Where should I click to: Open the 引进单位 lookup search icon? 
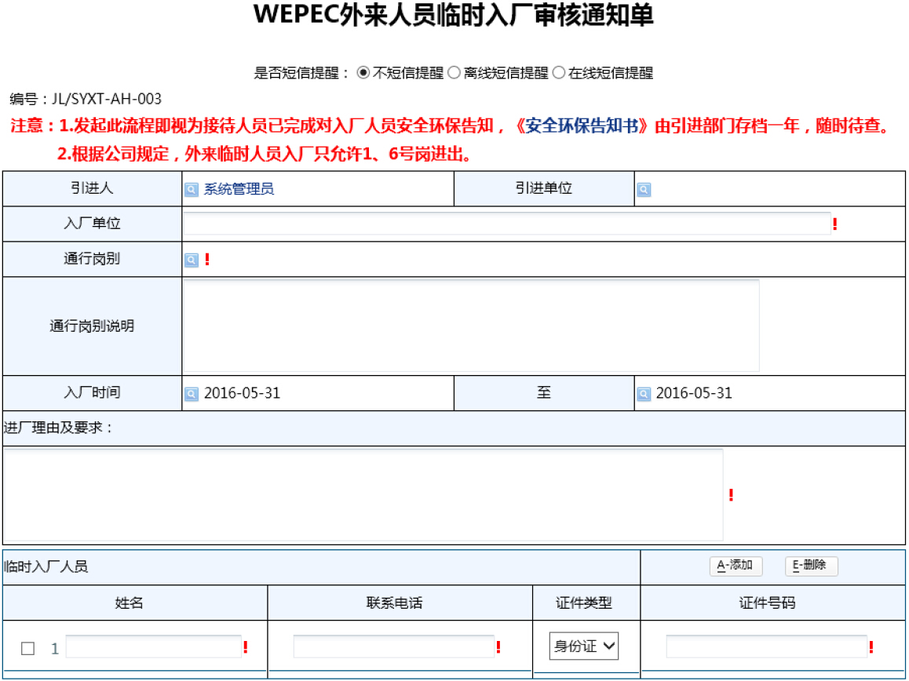[x=644, y=190]
